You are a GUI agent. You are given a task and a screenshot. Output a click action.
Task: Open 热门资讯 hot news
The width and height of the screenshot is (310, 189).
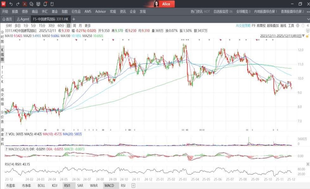coord(200,11)
